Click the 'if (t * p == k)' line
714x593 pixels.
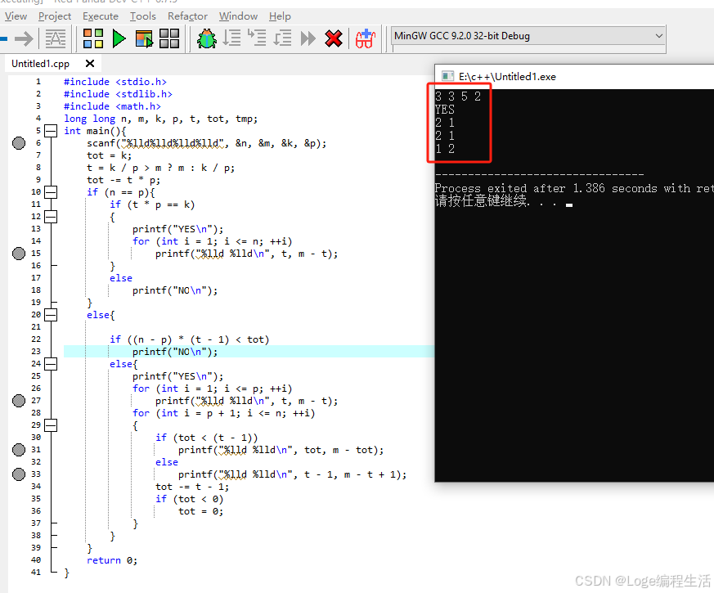[x=152, y=205]
